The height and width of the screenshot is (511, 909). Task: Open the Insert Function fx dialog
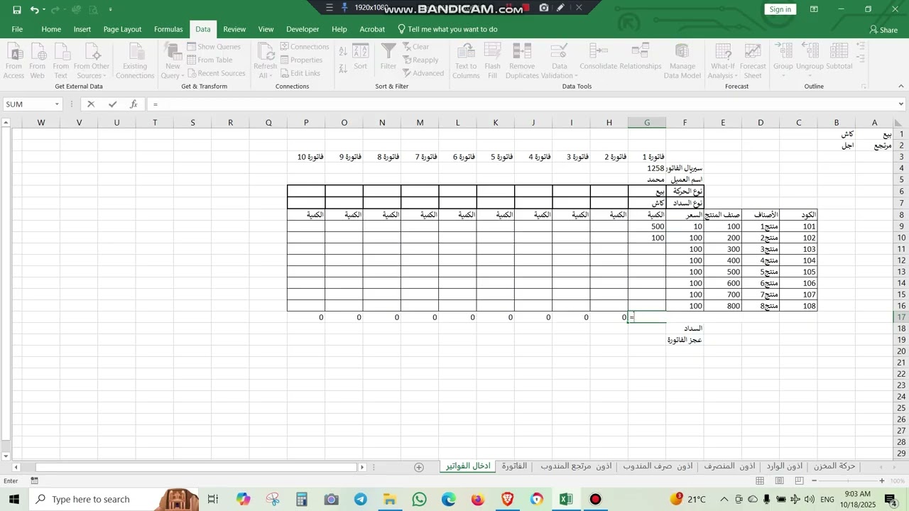point(134,104)
